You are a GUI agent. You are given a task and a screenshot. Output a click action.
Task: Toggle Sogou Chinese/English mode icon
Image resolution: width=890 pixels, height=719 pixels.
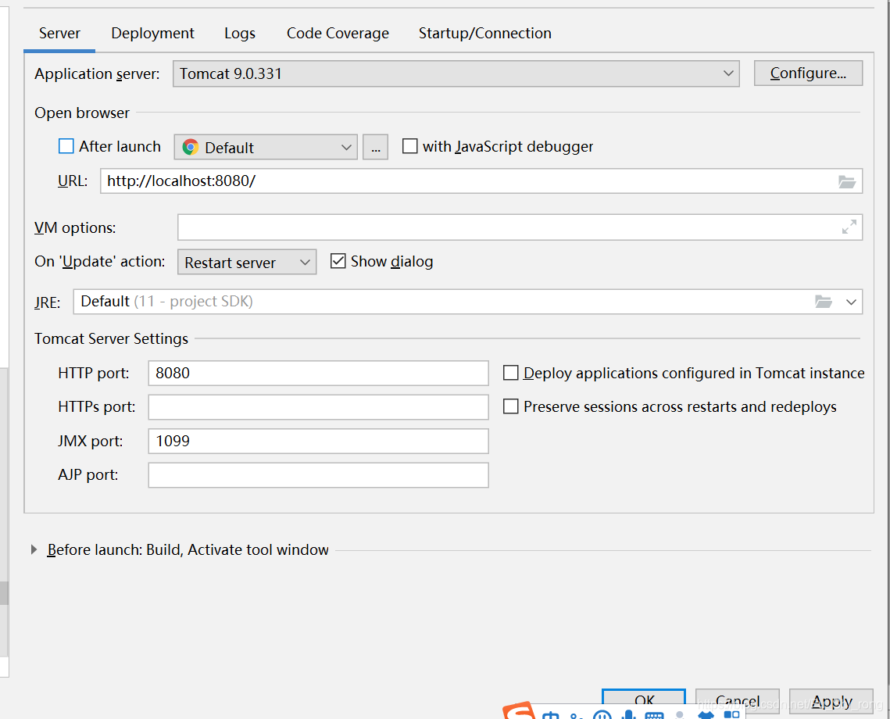click(x=551, y=715)
